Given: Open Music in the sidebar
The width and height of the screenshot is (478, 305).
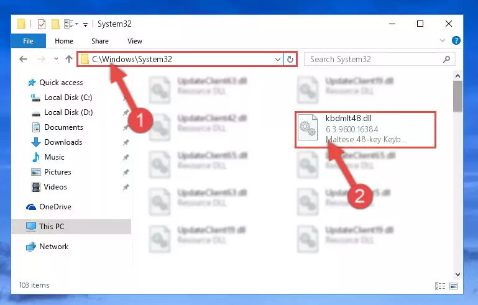Looking at the screenshot, I should pyautogui.click(x=54, y=157).
